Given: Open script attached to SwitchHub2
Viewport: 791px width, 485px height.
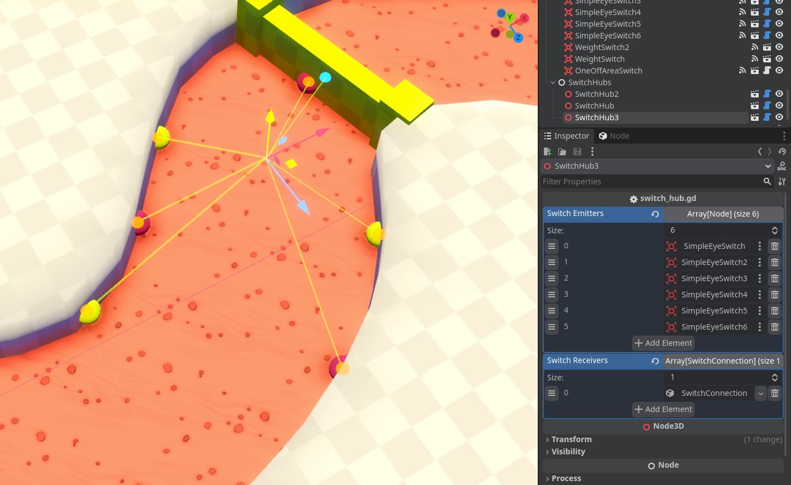Looking at the screenshot, I should tap(767, 94).
